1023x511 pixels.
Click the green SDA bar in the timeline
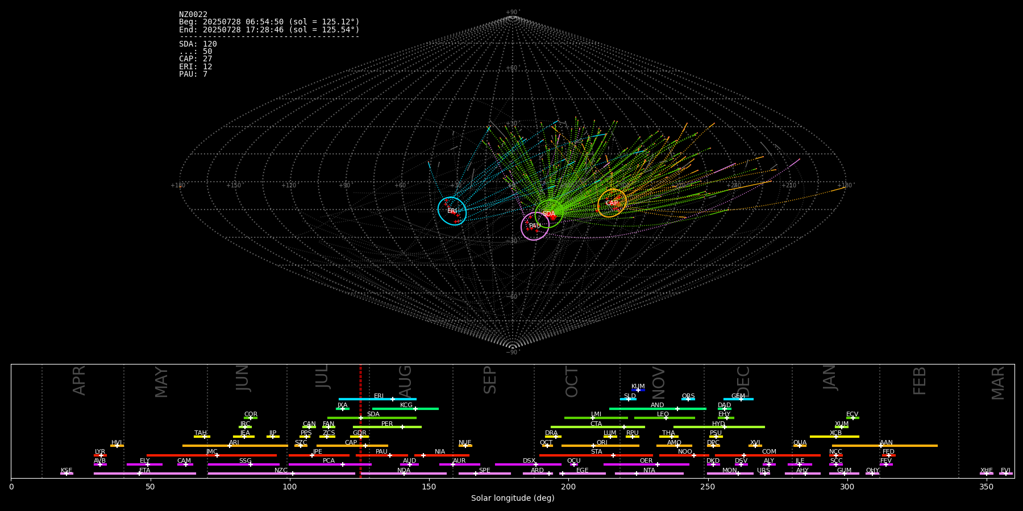coord(372,418)
